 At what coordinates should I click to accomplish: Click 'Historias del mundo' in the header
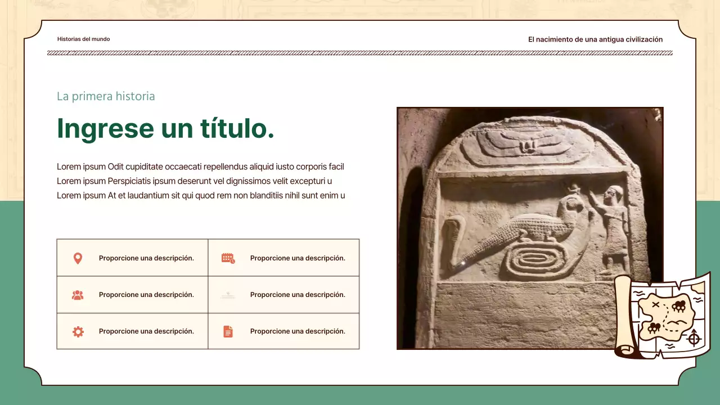click(x=83, y=39)
